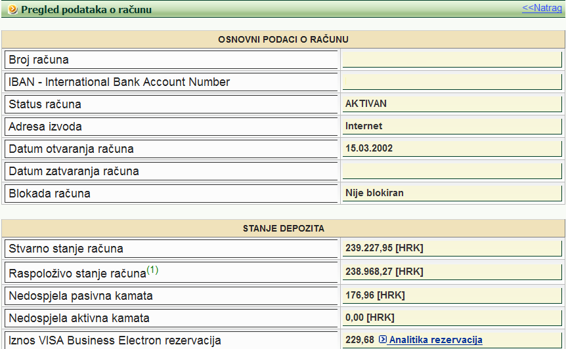The image size is (566, 349).
Task: Click the 0,00 [HRK] active interest value
Action: (370, 318)
